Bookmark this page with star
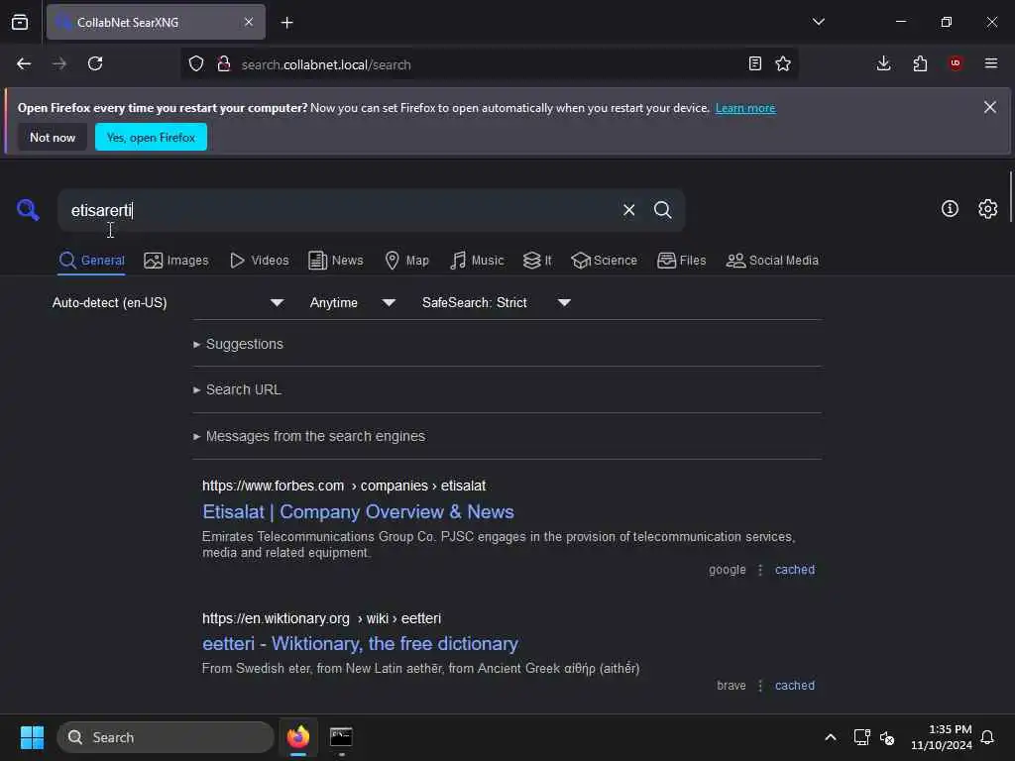 (783, 63)
